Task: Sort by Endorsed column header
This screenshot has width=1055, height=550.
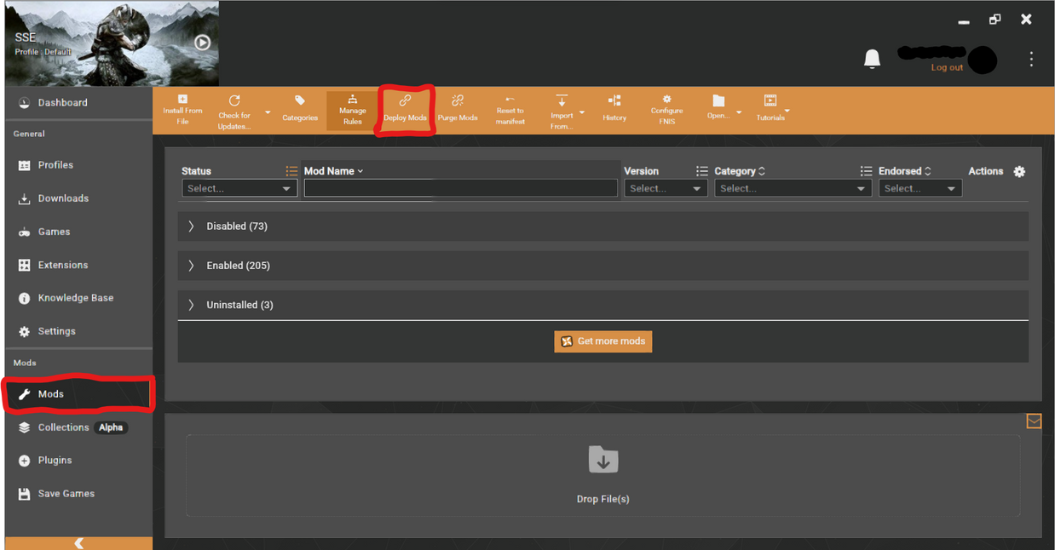Action: point(905,171)
